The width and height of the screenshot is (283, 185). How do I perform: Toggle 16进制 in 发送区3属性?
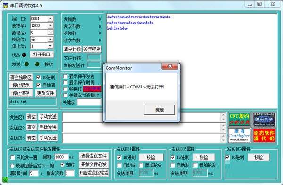coord(228,157)
